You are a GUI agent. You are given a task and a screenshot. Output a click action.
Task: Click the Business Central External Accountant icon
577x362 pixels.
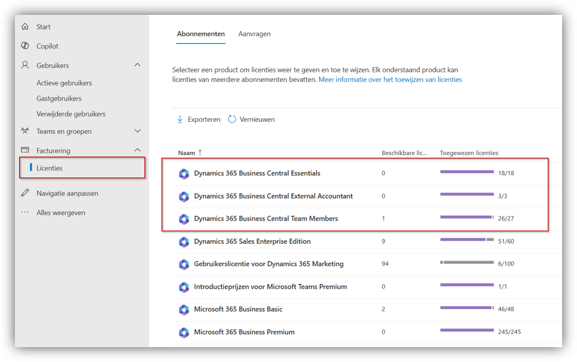pyautogui.click(x=184, y=196)
